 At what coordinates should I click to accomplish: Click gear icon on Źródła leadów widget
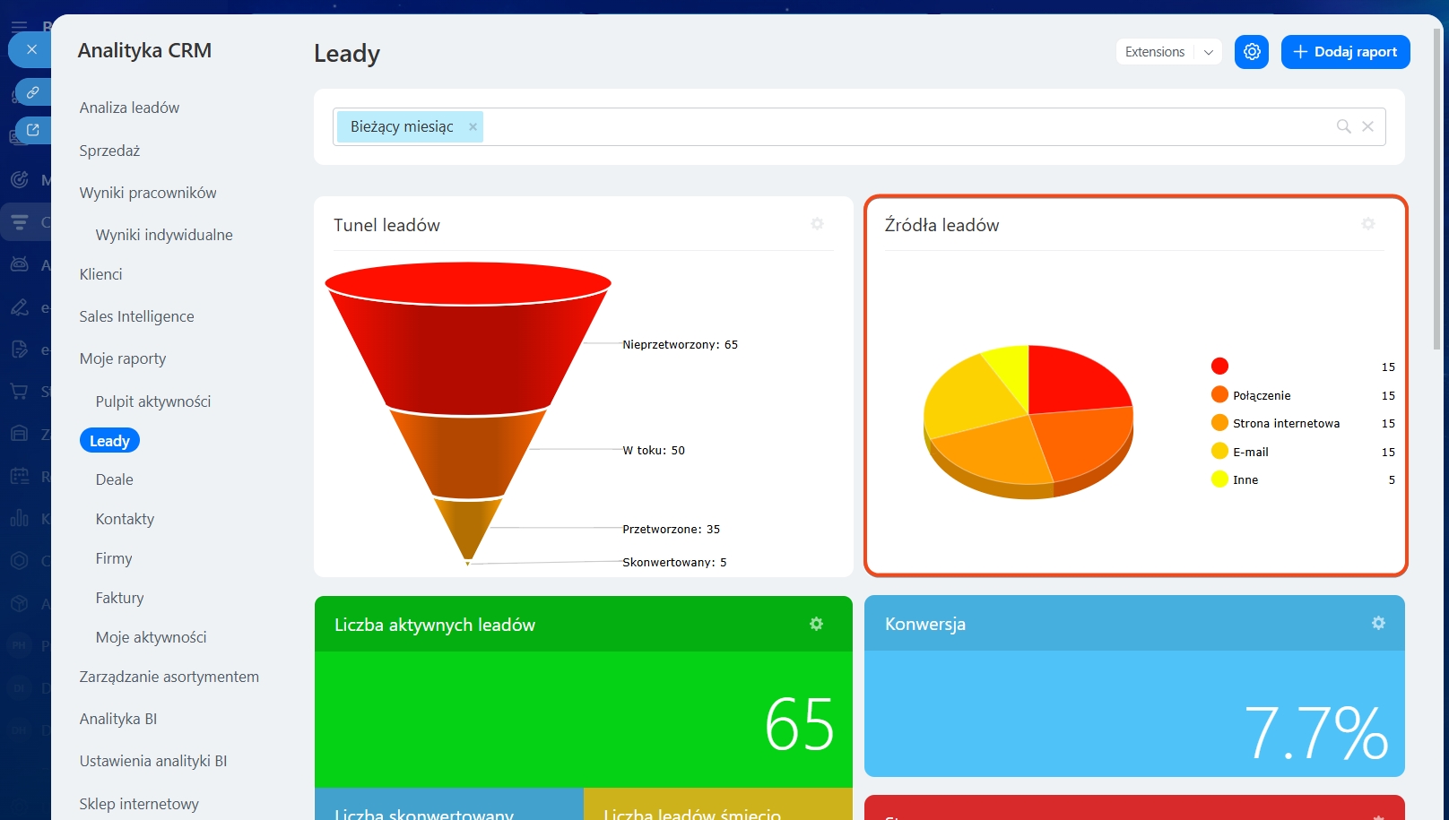tap(1367, 224)
